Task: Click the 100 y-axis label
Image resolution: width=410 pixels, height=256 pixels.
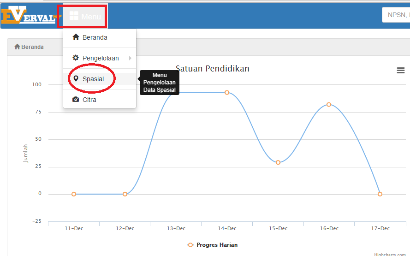Action: 37,84
